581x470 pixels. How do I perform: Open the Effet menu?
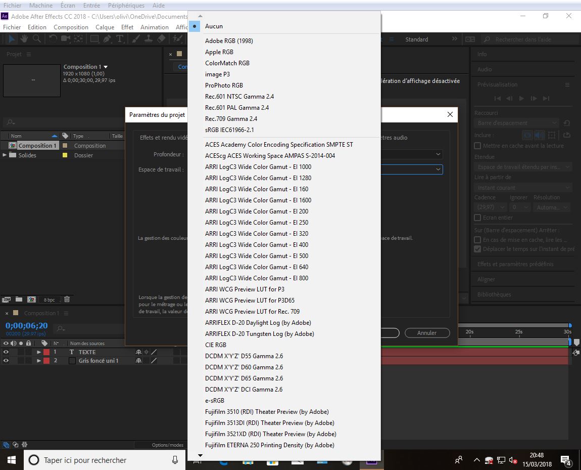pos(127,27)
